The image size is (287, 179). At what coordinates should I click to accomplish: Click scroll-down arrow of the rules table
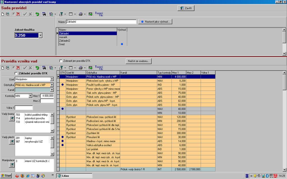tap(284, 169)
